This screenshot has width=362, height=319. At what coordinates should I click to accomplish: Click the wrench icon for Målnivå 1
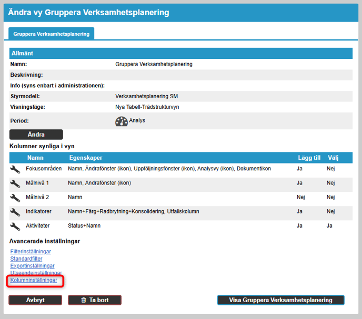click(x=15, y=183)
